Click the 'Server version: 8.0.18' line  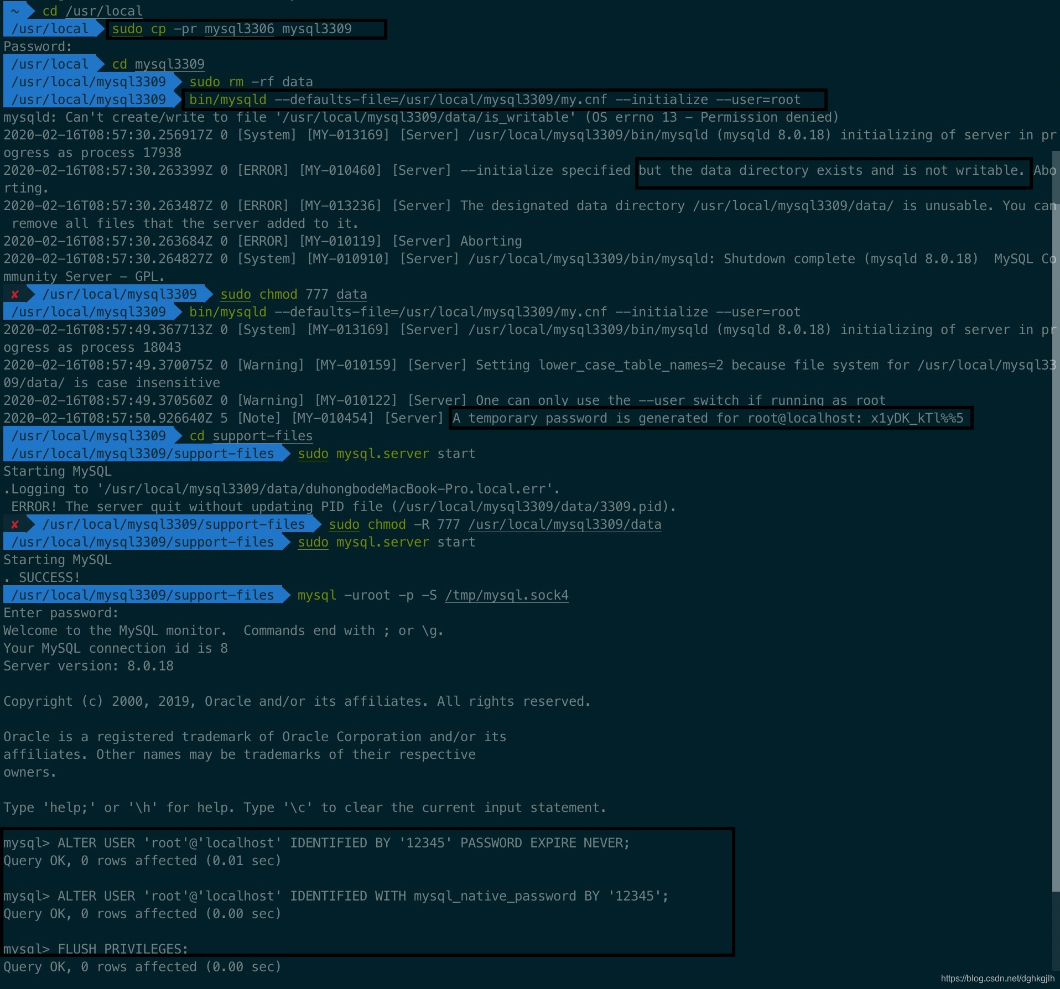89,666
